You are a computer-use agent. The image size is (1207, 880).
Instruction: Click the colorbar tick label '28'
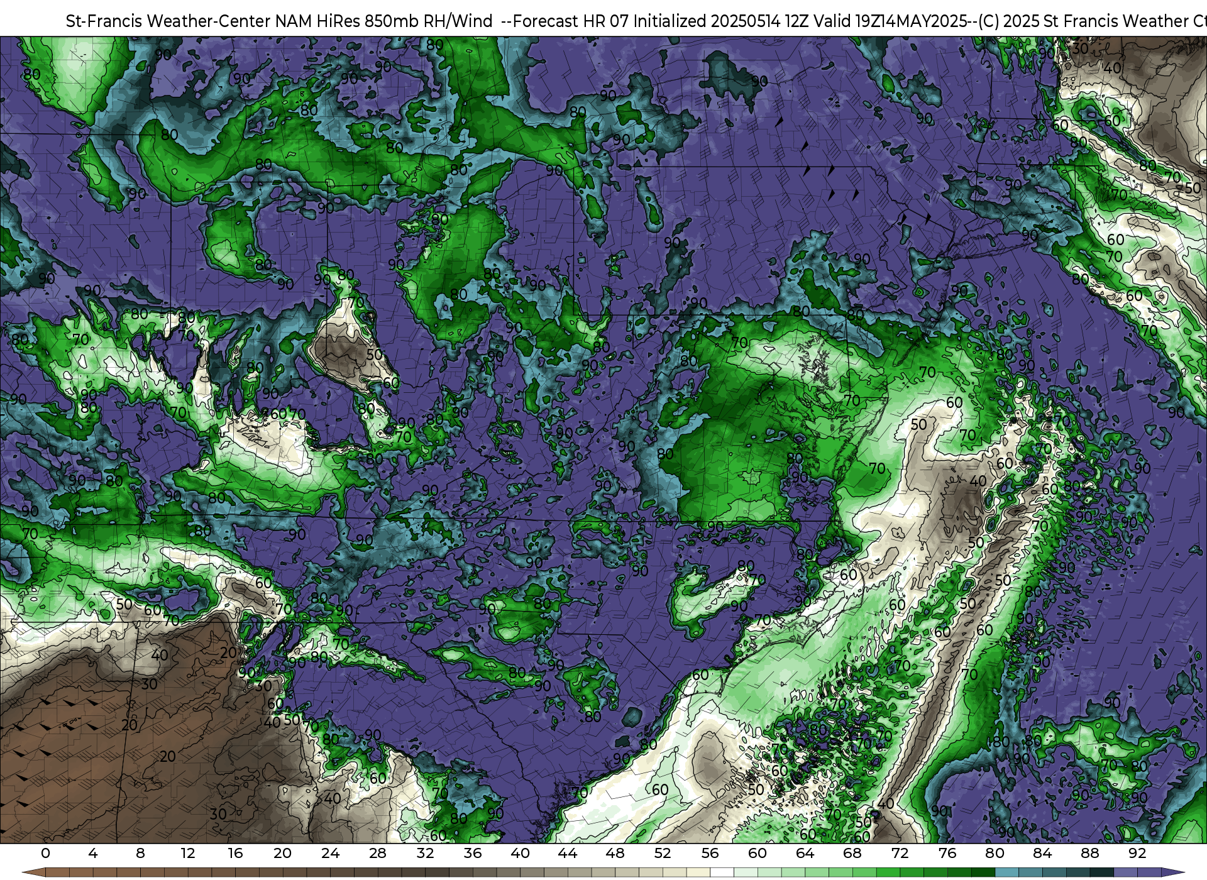pos(378,853)
